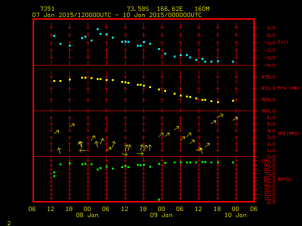Click end date "10 Jan 2015/000000UTC" in header
The width and height of the screenshot is (302, 226).
pos(162,15)
